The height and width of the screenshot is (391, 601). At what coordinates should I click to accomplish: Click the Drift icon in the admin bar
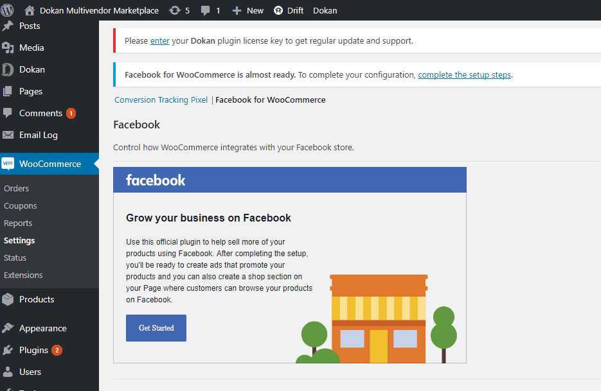[x=278, y=11]
